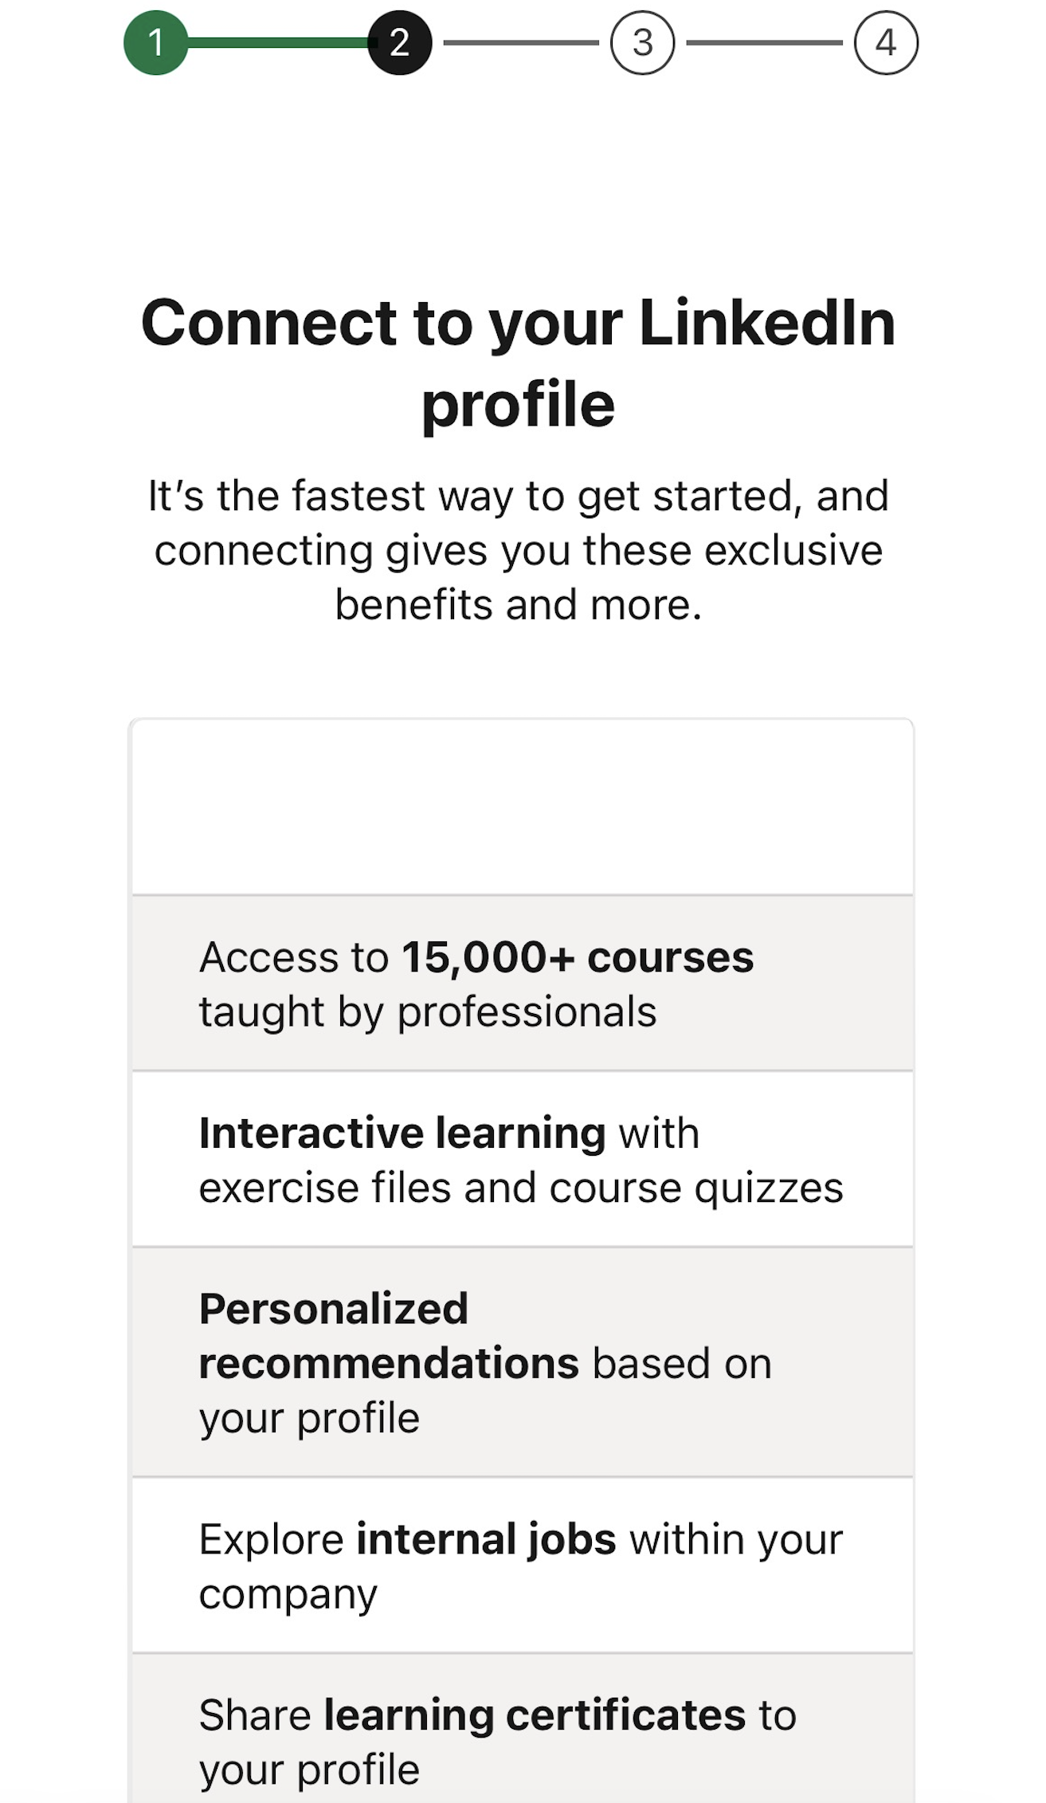Select the final step 4 circle
Viewport: 1046px width, 1803px height.
point(885,44)
